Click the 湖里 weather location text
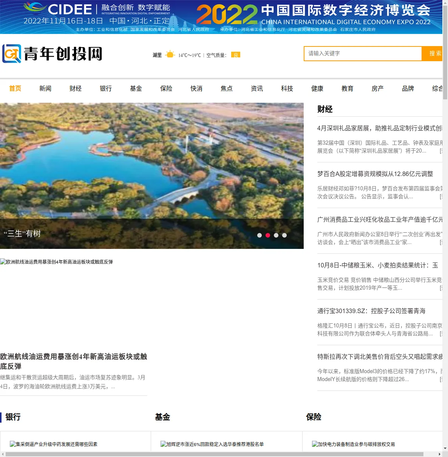 157,55
